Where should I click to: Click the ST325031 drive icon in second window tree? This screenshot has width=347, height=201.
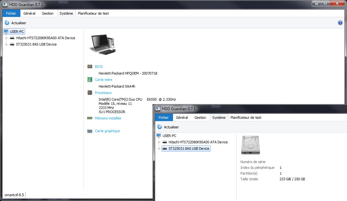pos(165,149)
